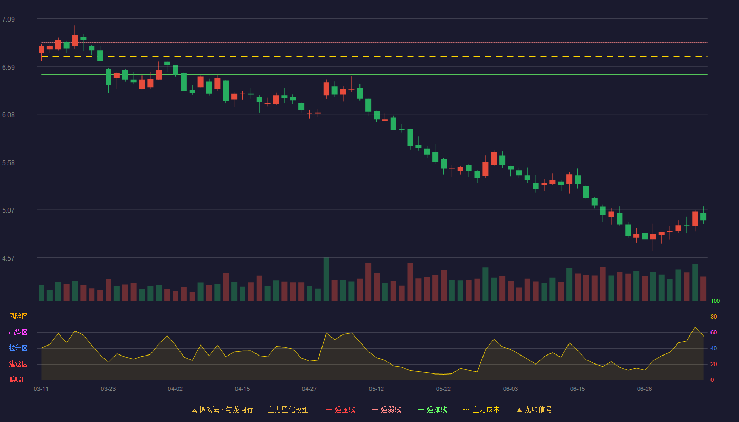The image size is (739, 422).
Task: Click the 05-22 date label
Action: tap(443, 389)
